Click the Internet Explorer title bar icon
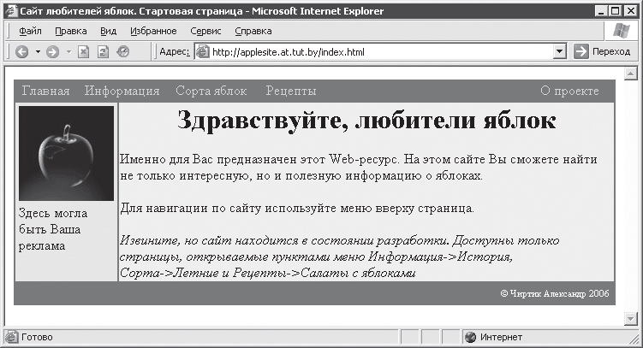The image size is (643, 348). [x=10, y=11]
